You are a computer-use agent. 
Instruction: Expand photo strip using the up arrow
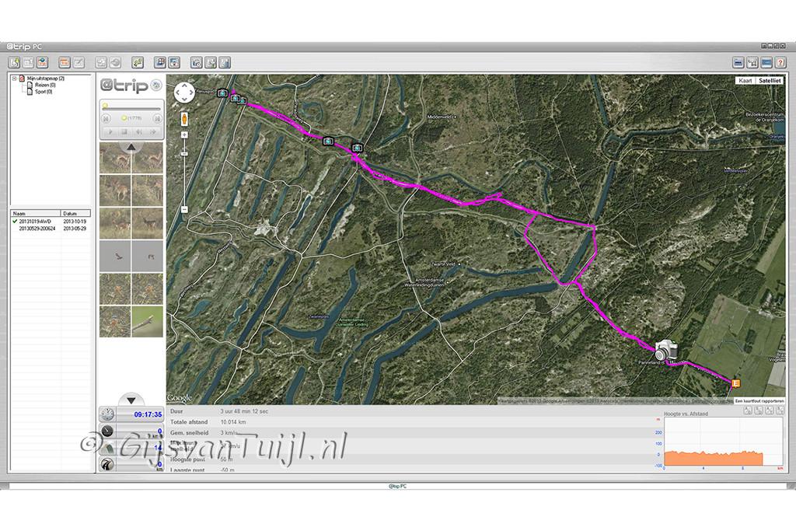click(x=131, y=147)
